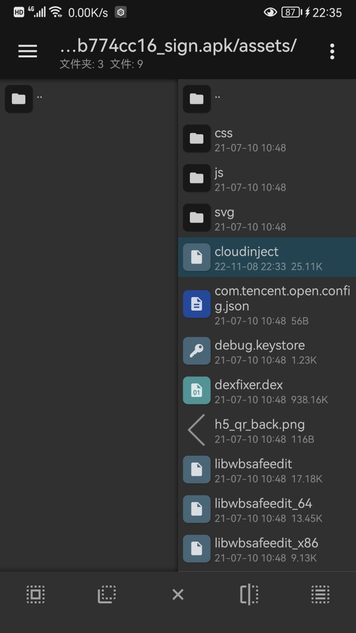Open the hamburger navigation menu
The width and height of the screenshot is (356, 633).
(x=28, y=51)
